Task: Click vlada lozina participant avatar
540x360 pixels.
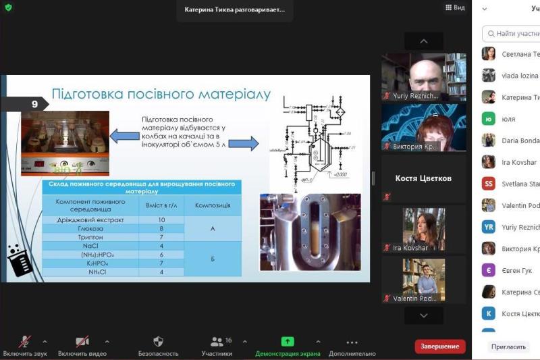Action: (x=488, y=76)
